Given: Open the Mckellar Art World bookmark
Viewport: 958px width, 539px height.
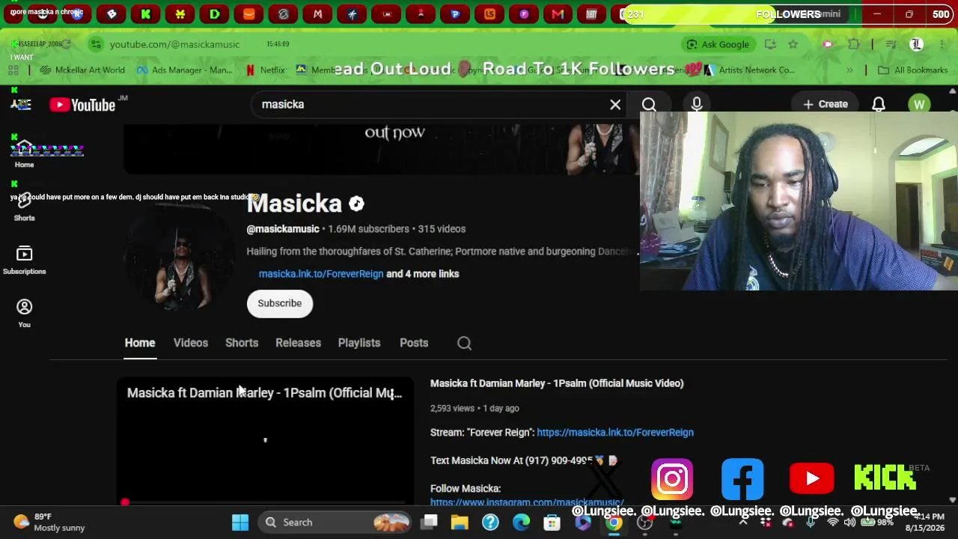Looking at the screenshot, I should 82,70.
